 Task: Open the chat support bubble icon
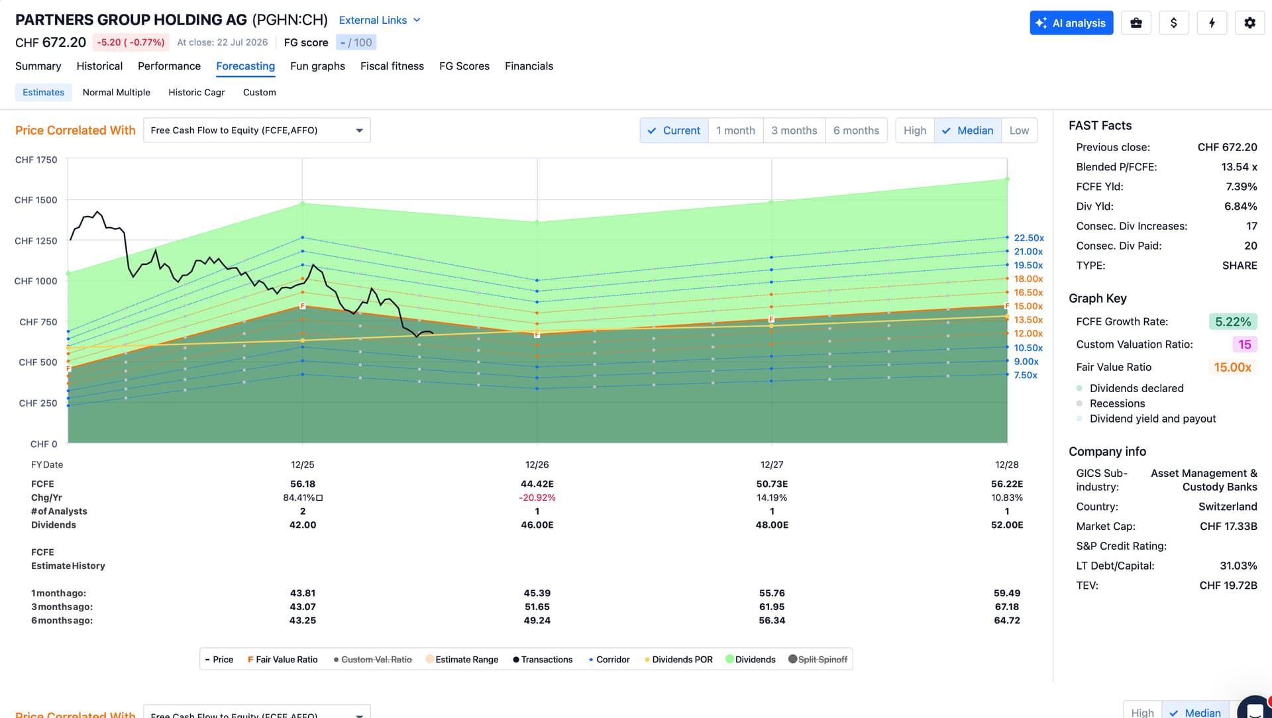coord(1255,709)
